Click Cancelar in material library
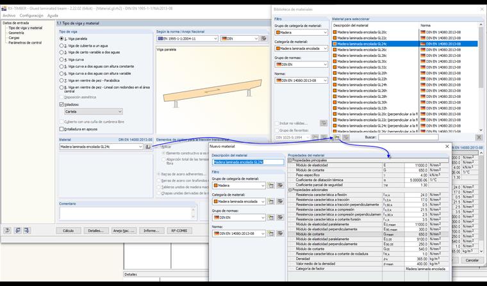This screenshot has width=487, height=286. tap(472, 260)
